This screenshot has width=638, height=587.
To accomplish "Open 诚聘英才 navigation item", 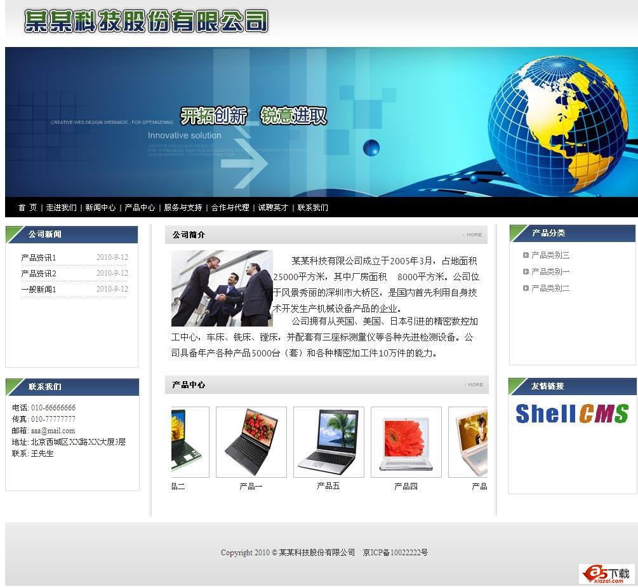I will 273,208.
